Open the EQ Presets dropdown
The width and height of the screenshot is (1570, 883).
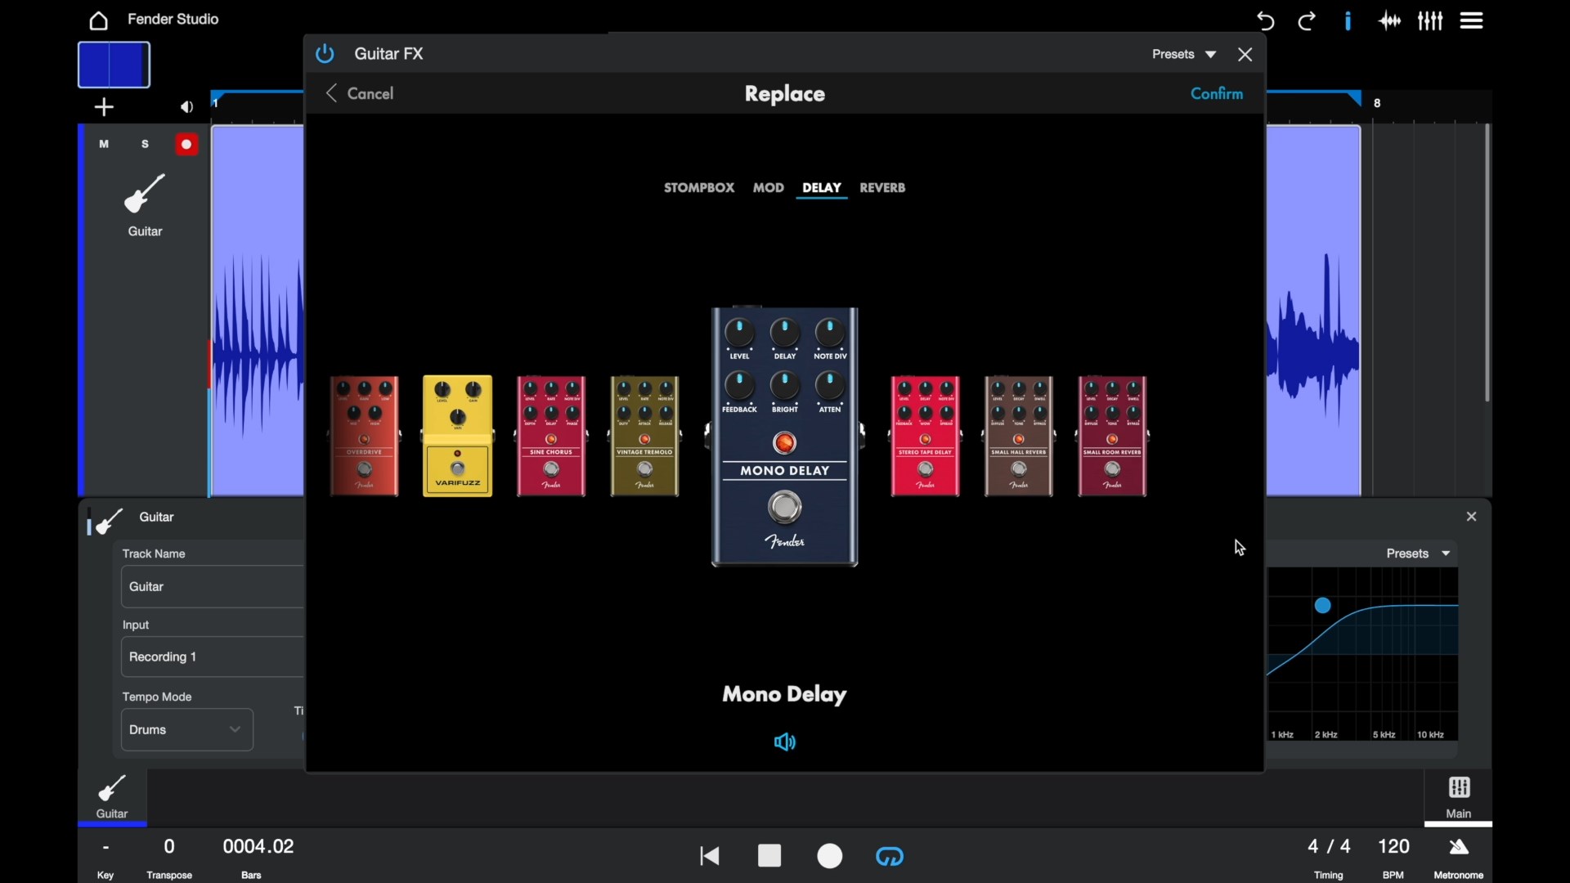point(1419,554)
